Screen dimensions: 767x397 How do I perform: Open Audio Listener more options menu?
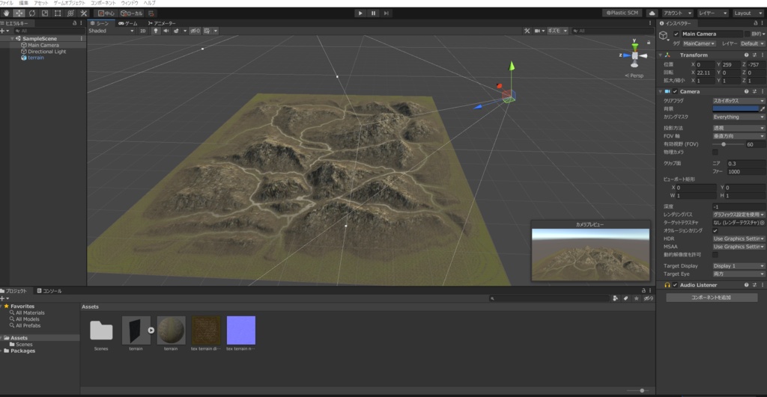pos(762,285)
